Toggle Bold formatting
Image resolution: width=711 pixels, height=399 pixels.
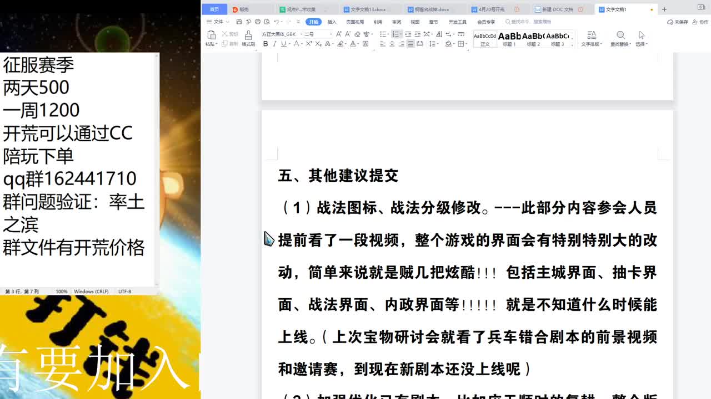click(x=266, y=44)
